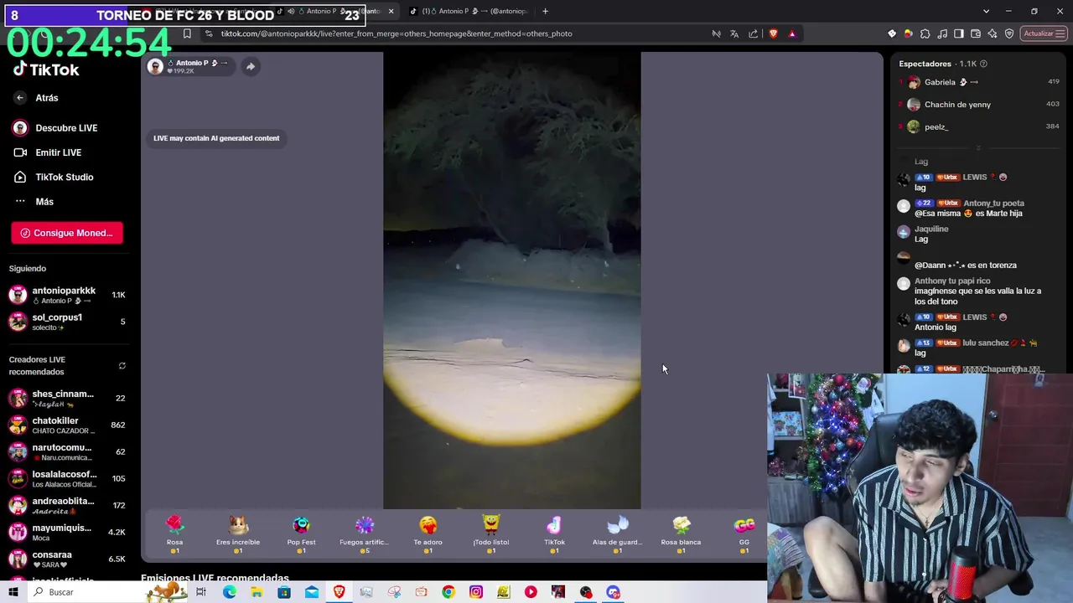Open the Windows Start menu
The height and width of the screenshot is (603, 1073).
(13, 592)
